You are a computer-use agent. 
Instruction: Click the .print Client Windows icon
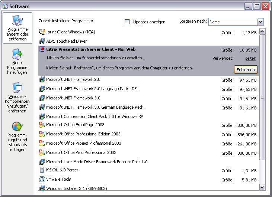(42, 32)
